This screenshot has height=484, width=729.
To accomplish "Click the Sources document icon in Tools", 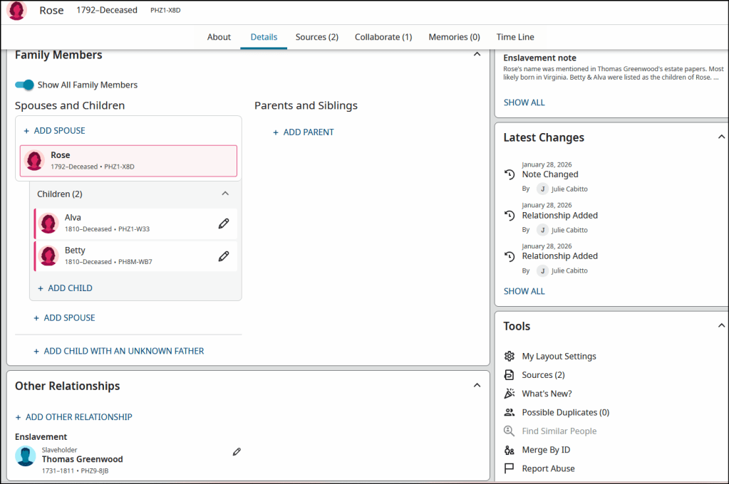I will click(x=509, y=375).
